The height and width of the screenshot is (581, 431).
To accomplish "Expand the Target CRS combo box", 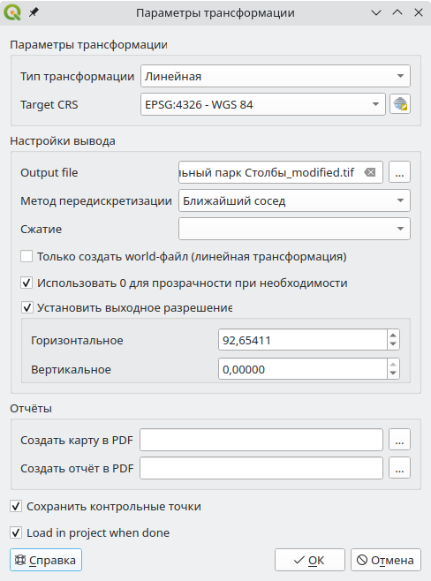I will click(x=263, y=104).
